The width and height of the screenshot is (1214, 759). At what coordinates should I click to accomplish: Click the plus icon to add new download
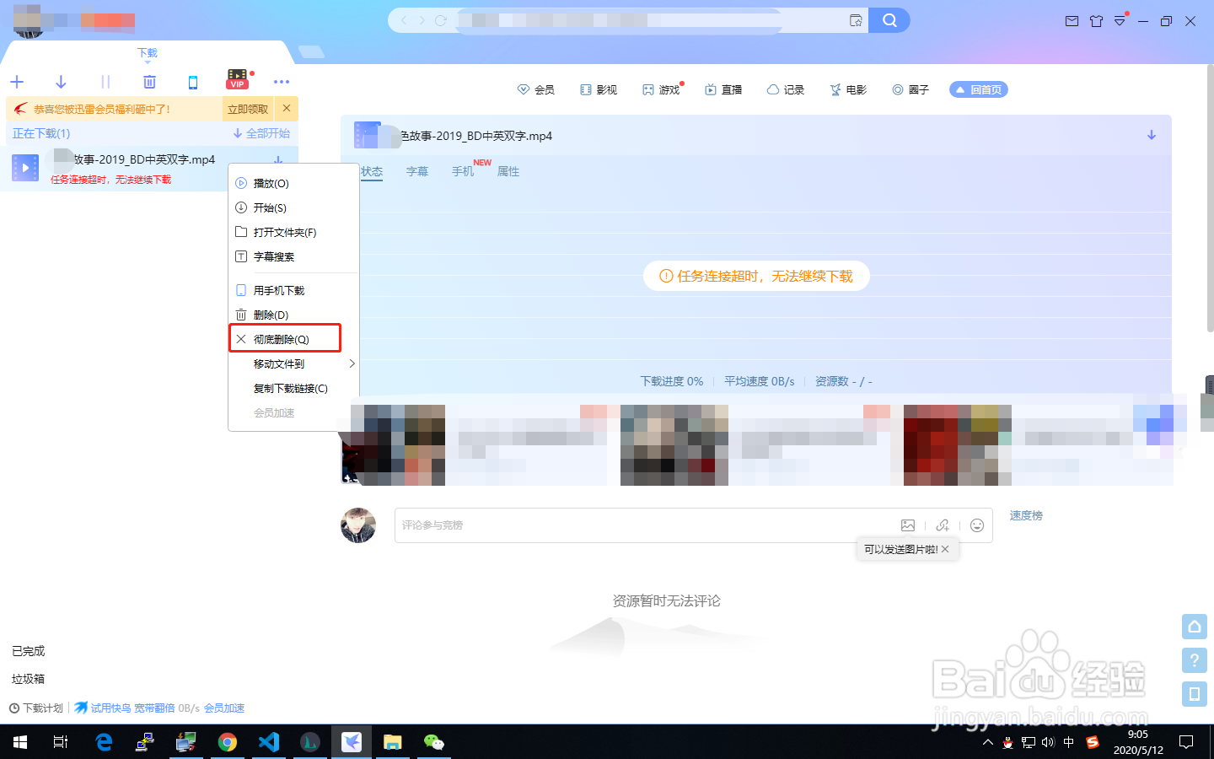tap(17, 82)
